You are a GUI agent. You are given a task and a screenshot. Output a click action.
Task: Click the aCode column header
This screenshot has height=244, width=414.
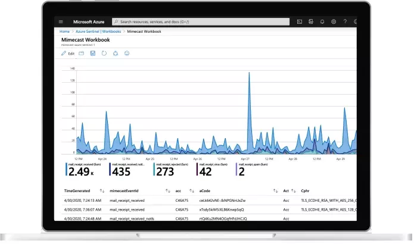[x=205, y=190]
